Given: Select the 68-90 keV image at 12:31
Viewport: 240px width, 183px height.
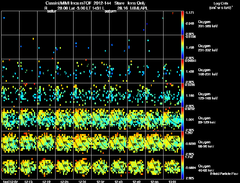Looking at the screenshot, I should click(82, 143).
